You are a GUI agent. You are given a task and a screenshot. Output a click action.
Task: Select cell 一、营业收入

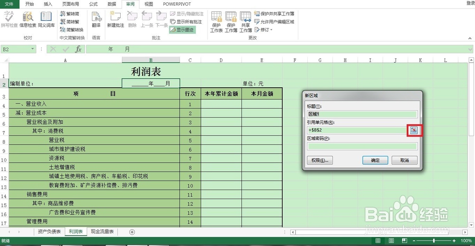(x=94, y=104)
